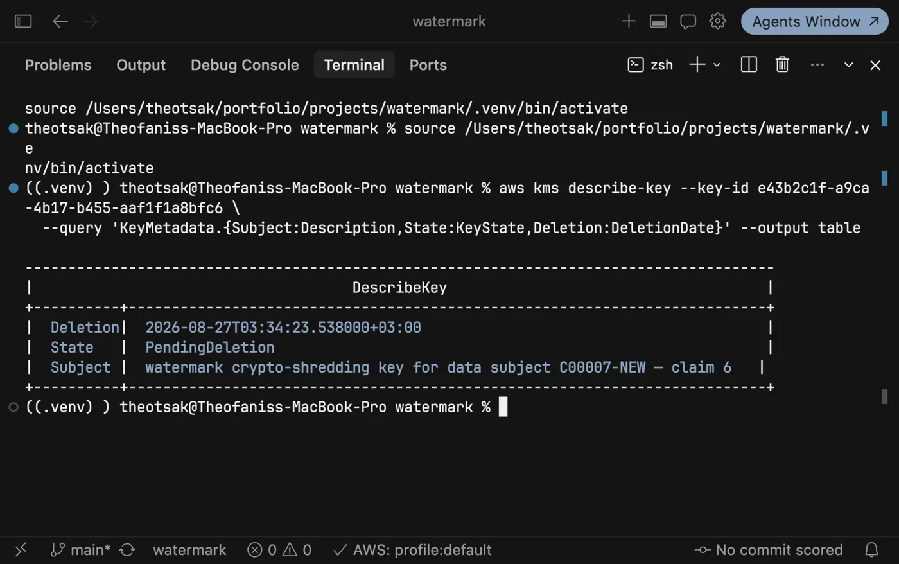Collapse the panel with chevron down

[848, 65]
